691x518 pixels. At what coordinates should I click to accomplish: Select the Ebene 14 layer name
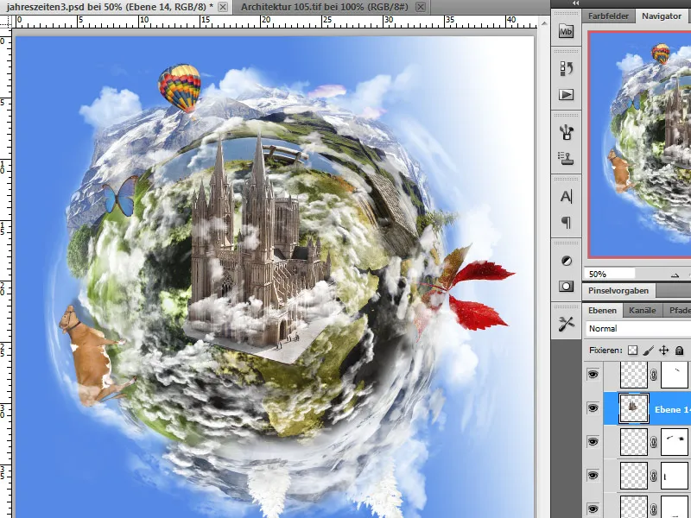tap(672, 409)
